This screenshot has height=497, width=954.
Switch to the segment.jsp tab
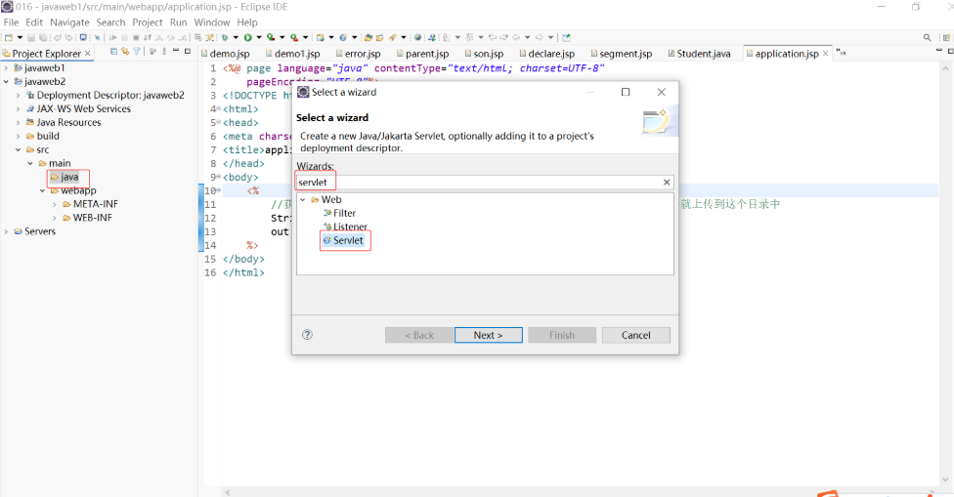tap(622, 54)
